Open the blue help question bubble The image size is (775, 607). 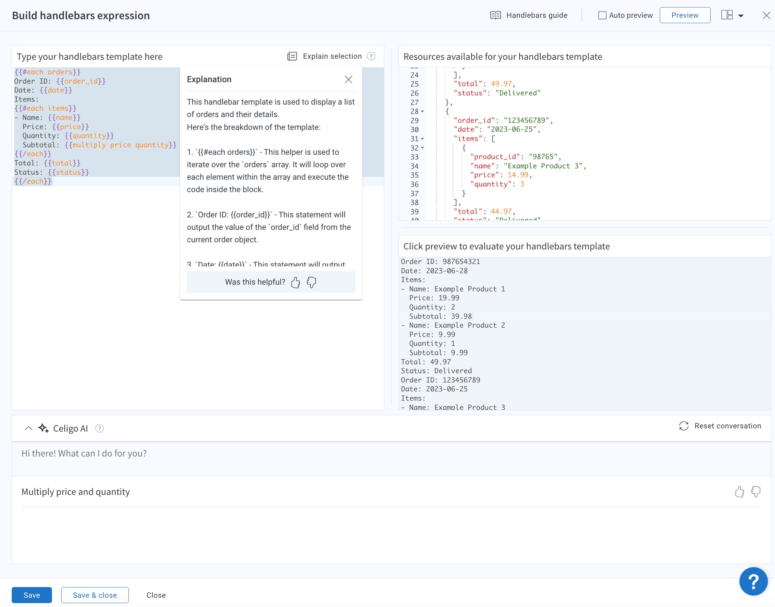(753, 581)
